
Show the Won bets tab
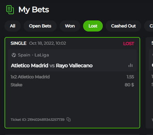coord(70,26)
